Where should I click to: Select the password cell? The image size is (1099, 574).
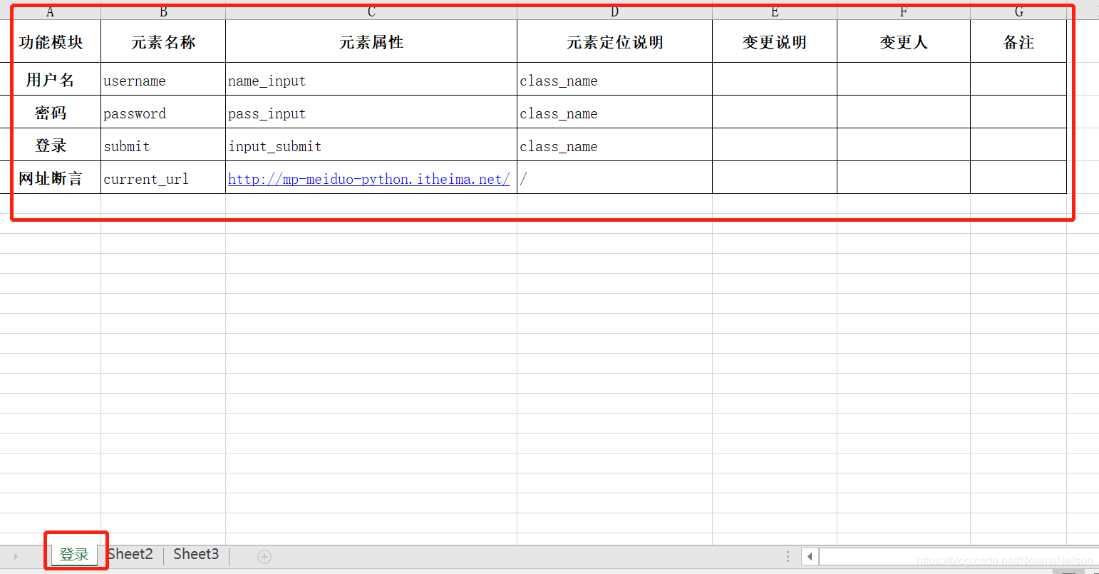coord(163,112)
